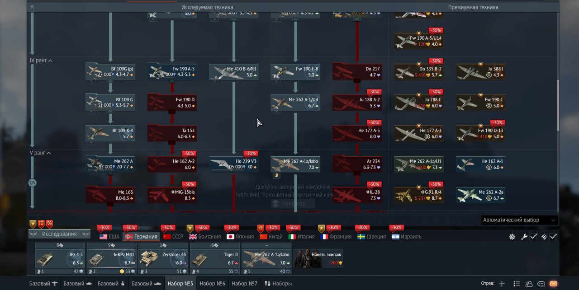
Task: Open the Япония nation tab
Action: pos(240,237)
